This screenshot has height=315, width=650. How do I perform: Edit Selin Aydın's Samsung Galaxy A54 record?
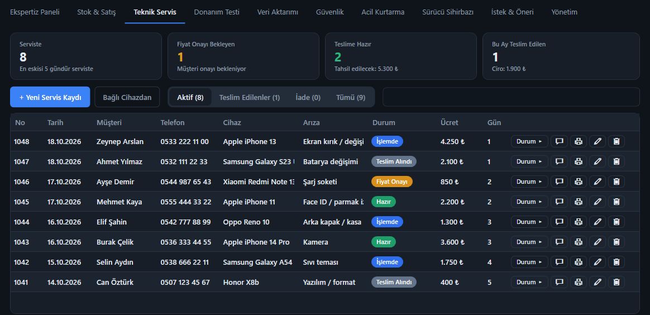point(598,262)
